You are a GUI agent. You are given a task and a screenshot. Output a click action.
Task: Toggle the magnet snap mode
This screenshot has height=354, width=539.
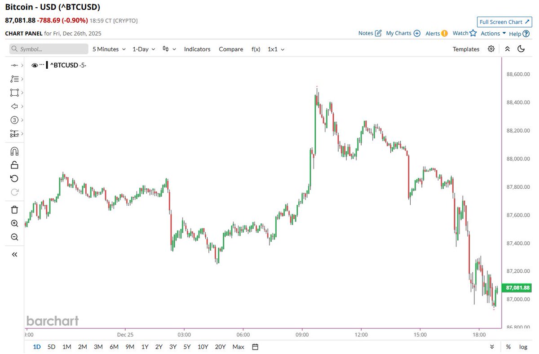pos(14,151)
